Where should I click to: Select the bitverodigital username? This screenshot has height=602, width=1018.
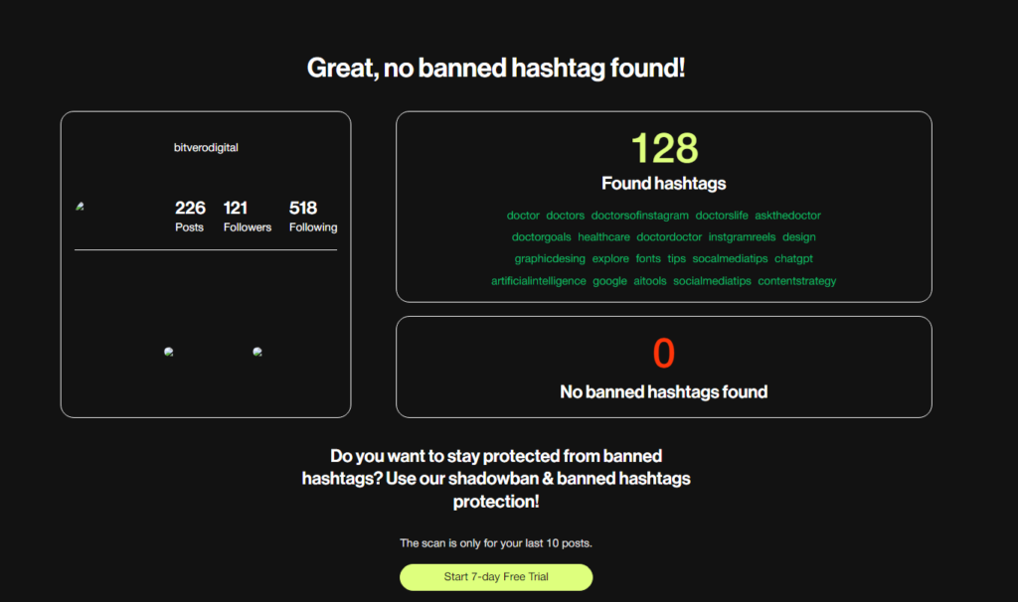[x=206, y=147]
